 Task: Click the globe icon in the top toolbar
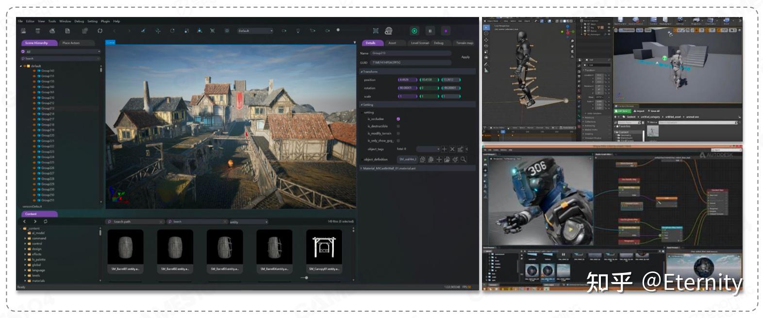click(388, 31)
